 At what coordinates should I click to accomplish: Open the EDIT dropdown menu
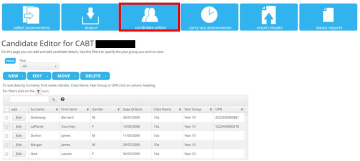pos(39,76)
